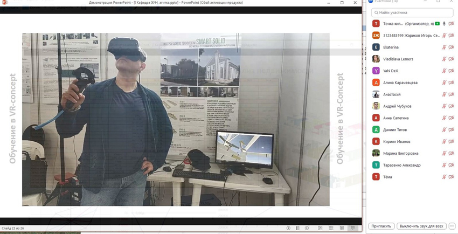Click muted microphone icon for Тёма
Viewport: 458px width, 234px height.
click(x=445, y=177)
